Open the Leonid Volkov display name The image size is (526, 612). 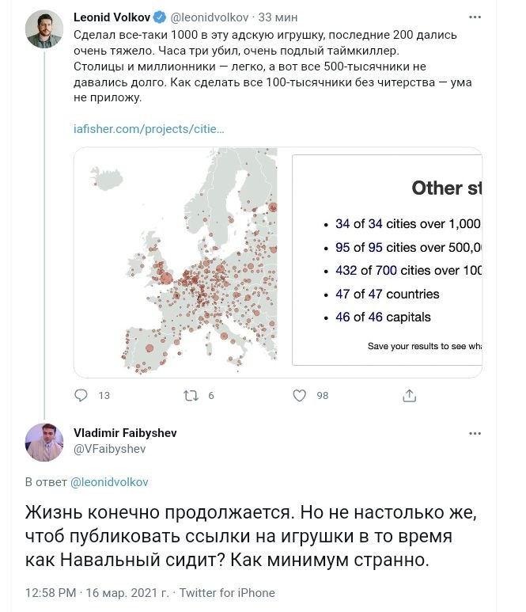(x=106, y=17)
